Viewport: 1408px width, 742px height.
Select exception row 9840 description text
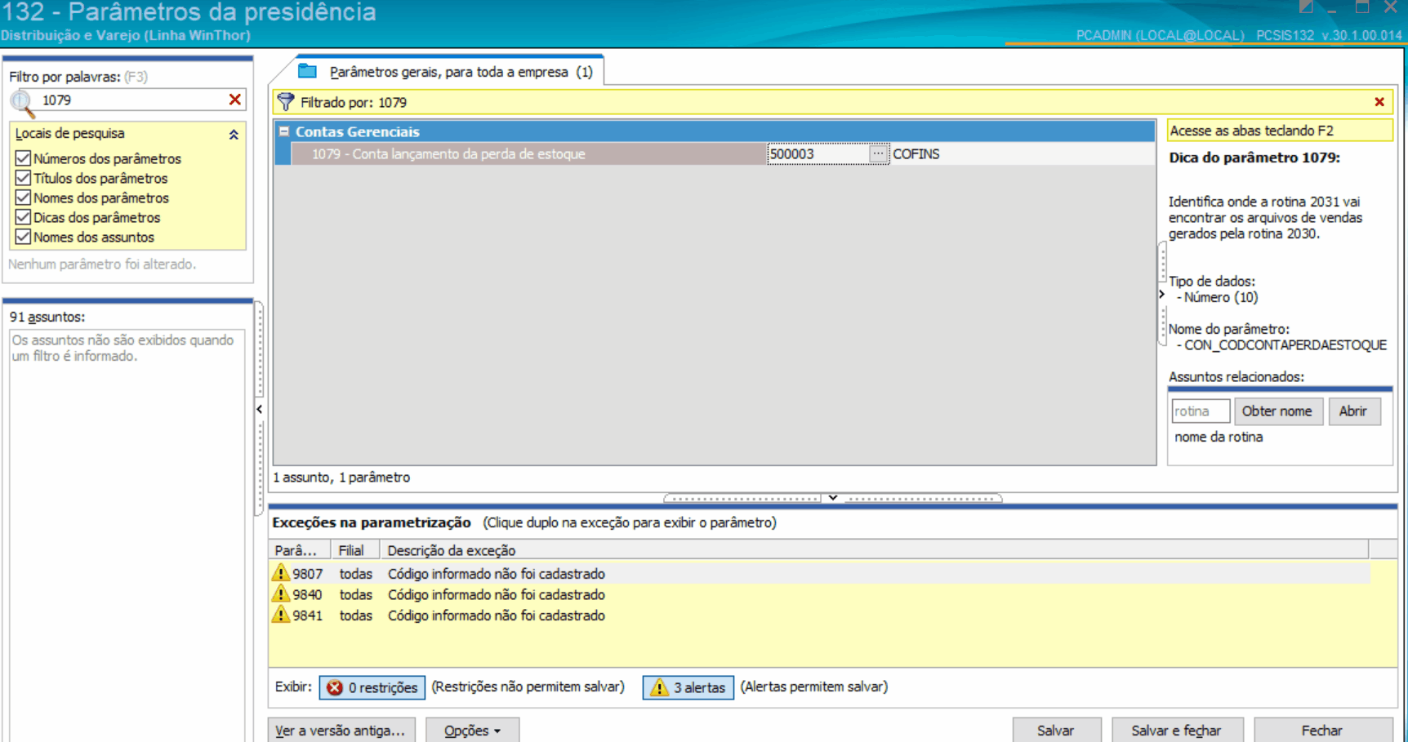(x=497, y=594)
